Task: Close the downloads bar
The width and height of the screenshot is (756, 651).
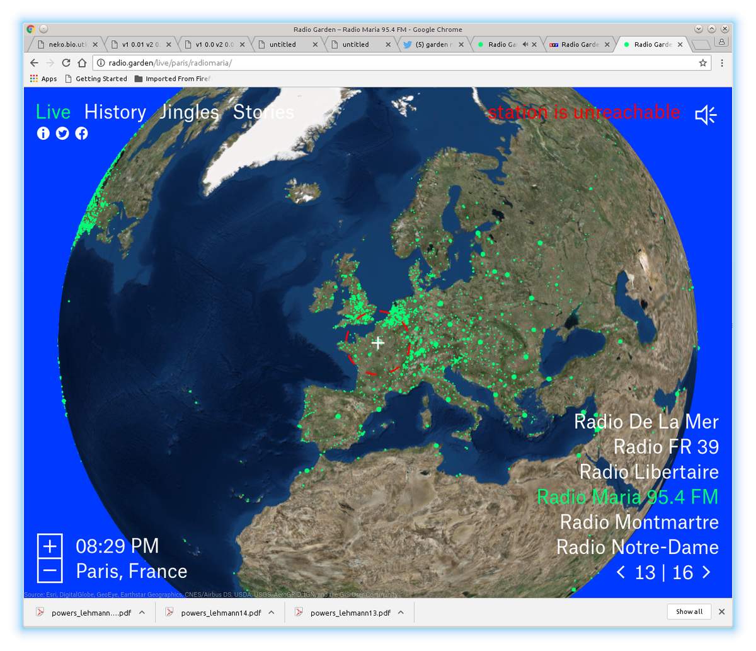Action: coord(722,612)
